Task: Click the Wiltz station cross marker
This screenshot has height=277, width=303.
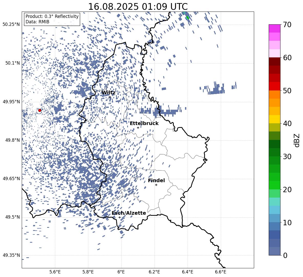Action: [x=110, y=97]
